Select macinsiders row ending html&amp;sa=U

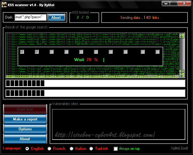tap(93, 34)
